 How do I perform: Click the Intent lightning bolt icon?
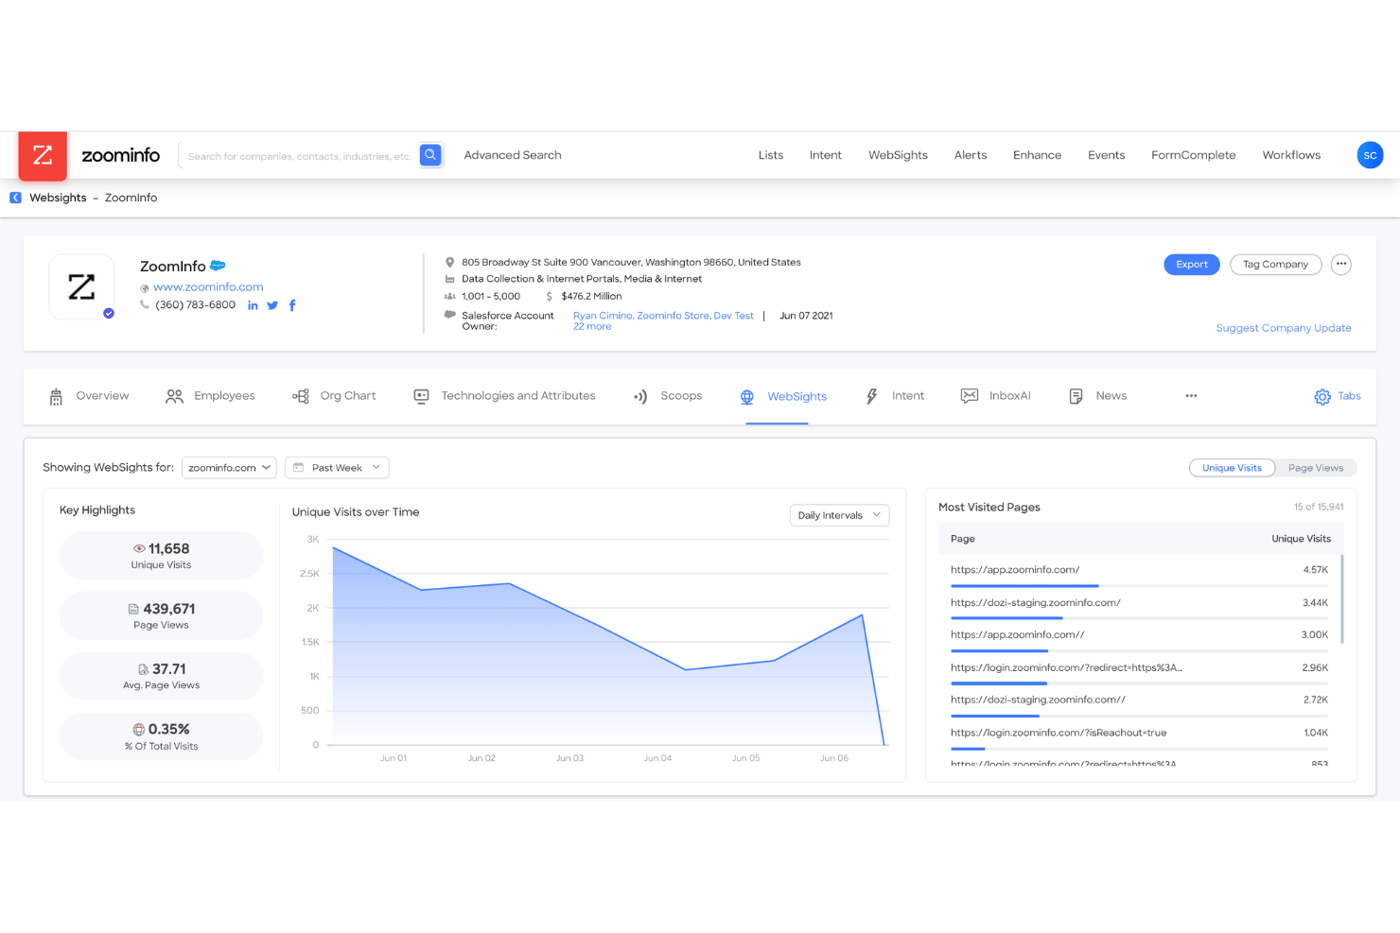(x=872, y=396)
